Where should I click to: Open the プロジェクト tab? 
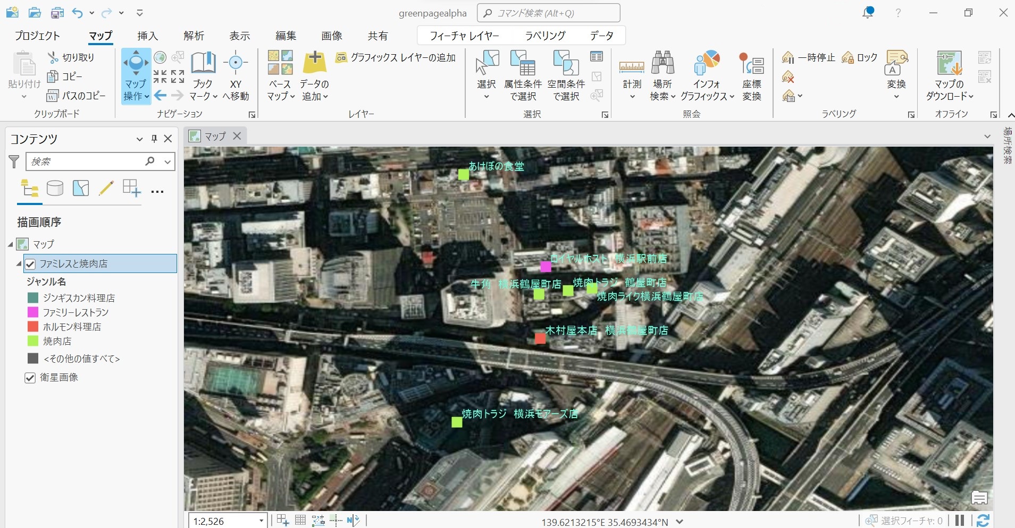click(37, 36)
